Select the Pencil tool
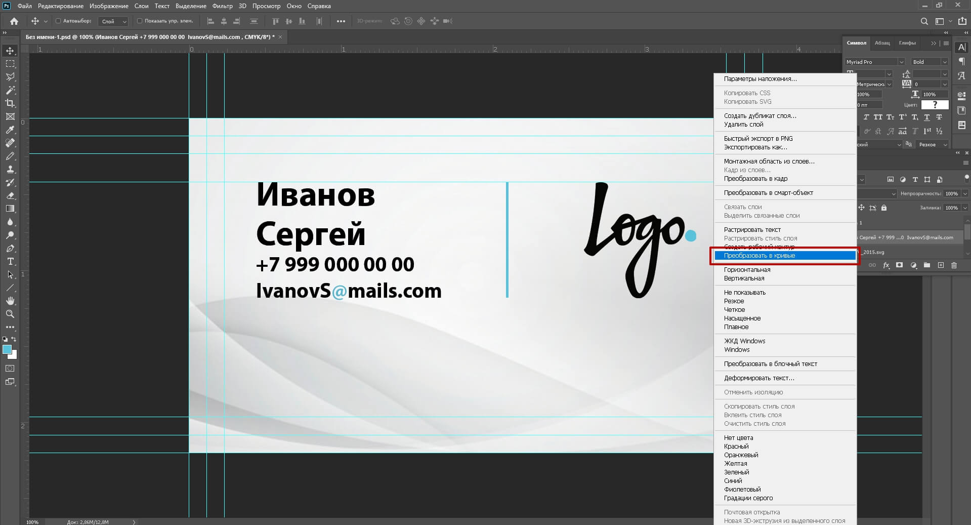This screenshot has width=971, height=525. click(x=10, y=156)
